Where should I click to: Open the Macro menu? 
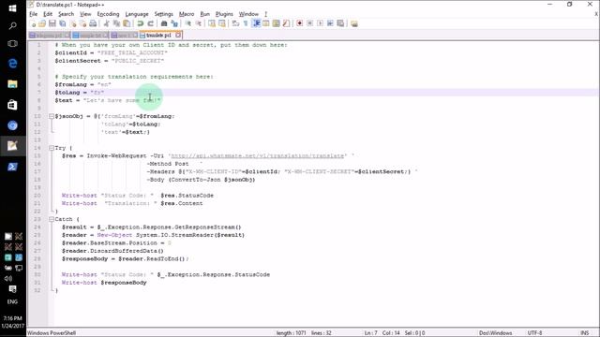187,14
